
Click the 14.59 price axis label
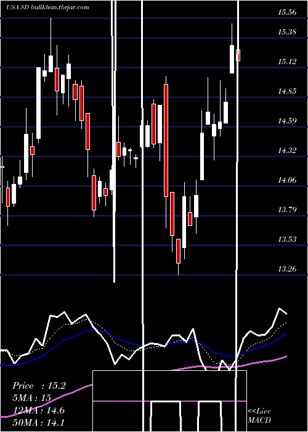click(x=287, y=121)
